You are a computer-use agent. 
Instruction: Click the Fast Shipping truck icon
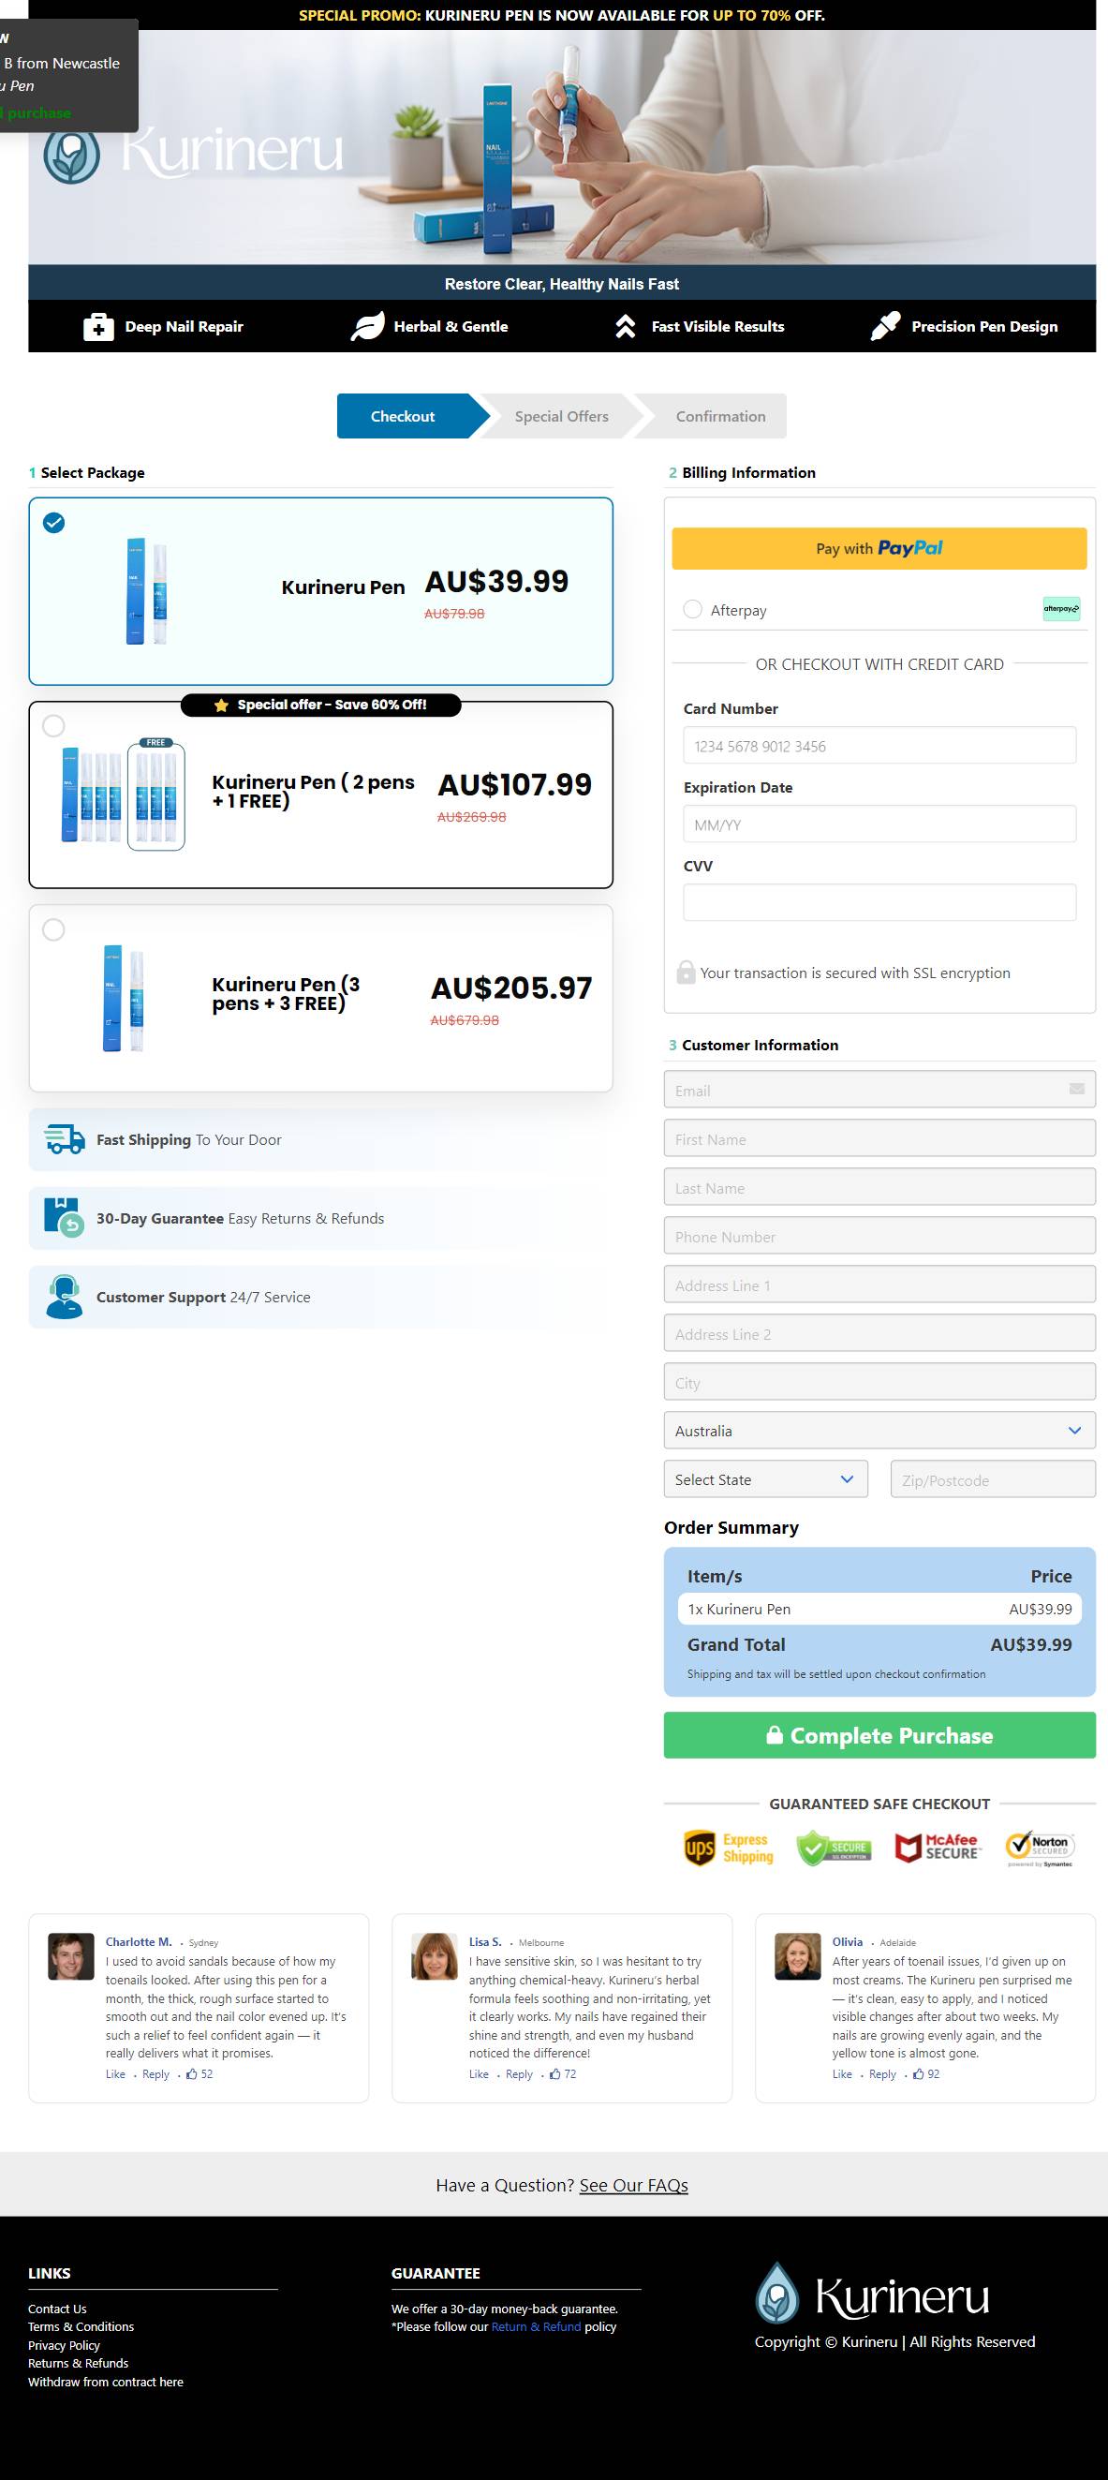point(65,1139)
